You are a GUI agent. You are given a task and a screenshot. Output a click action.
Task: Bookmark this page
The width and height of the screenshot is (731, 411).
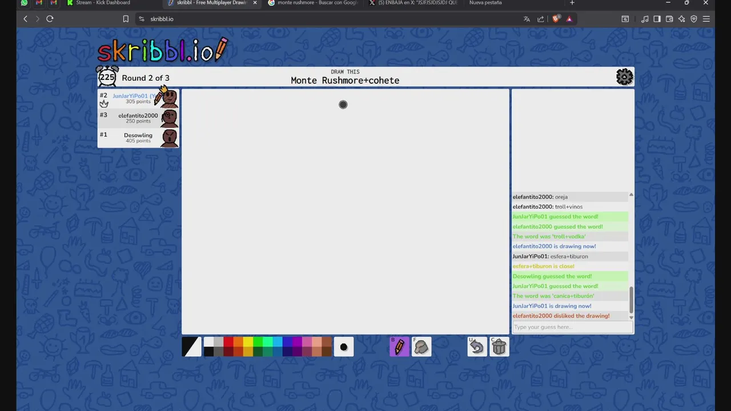pos(126,19)
